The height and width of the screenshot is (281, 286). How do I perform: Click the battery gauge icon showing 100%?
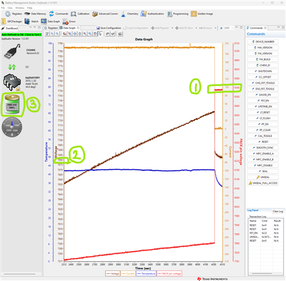click(x=12, y=104)
